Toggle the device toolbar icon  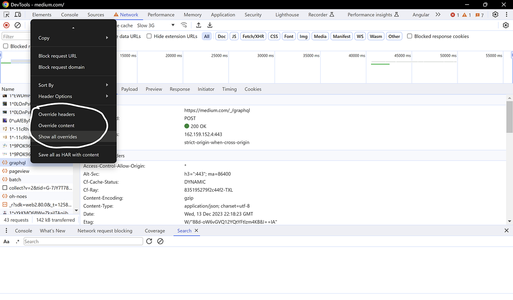click(17, 14)
